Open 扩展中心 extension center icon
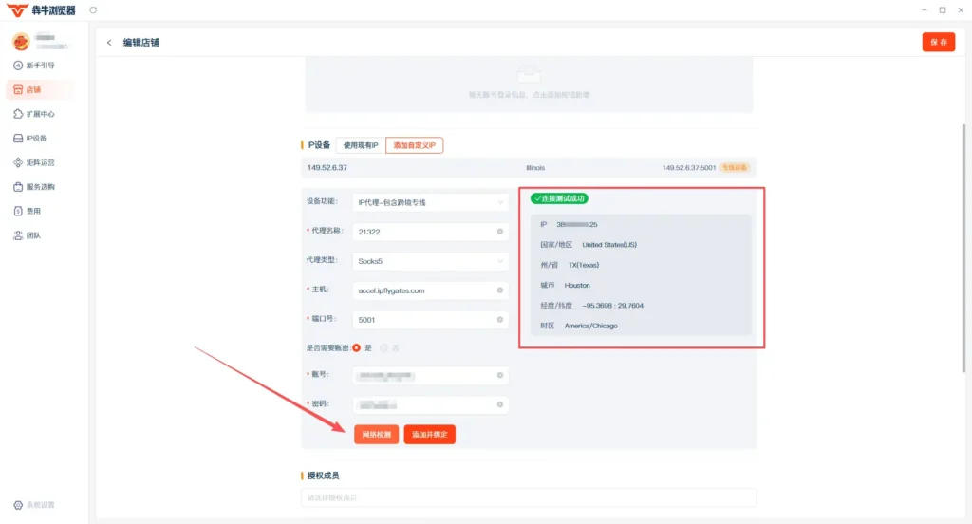Image resolution: width=972 pixels, height=524 pixels. 18,114
